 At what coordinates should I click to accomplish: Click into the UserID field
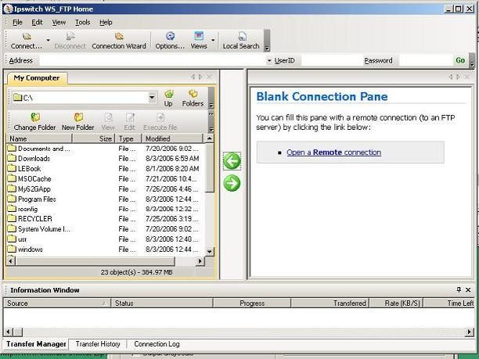tap(331, 60)
